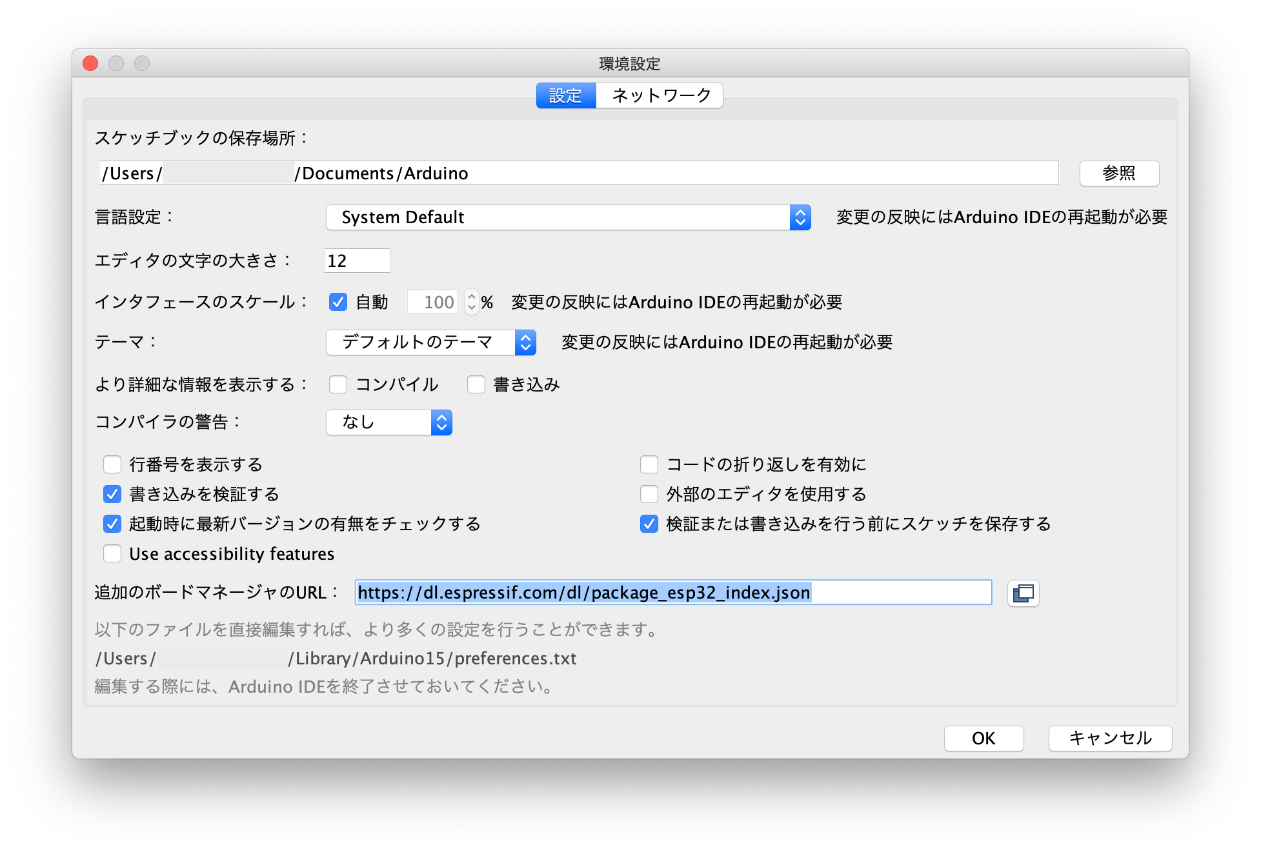
Task: Click the 参照 browse button
Action: [1119, 173]
